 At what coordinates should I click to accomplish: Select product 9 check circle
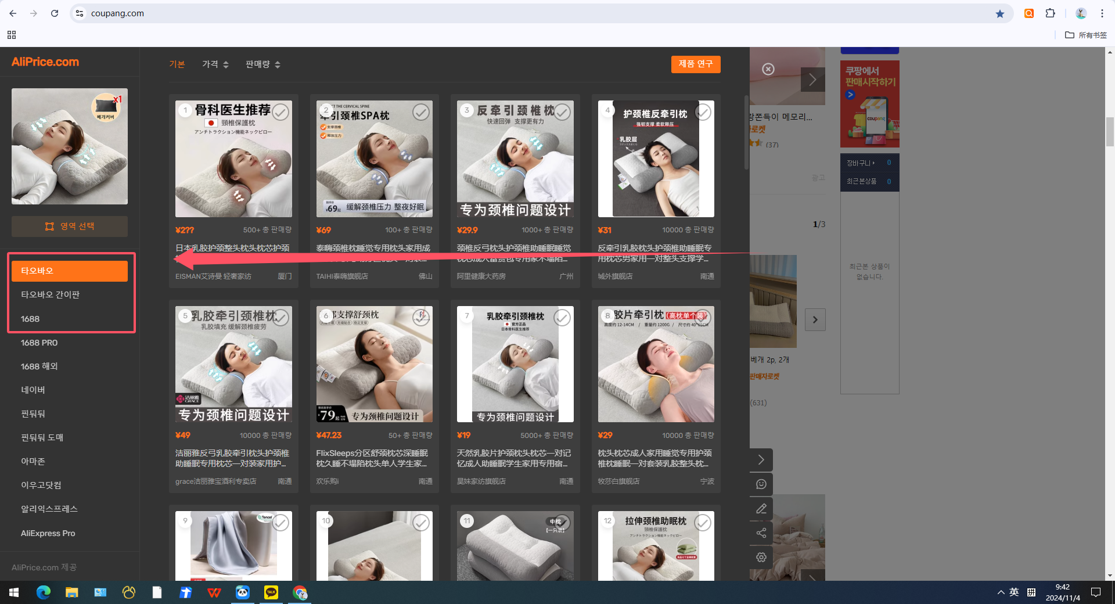(x=280, y=522)
